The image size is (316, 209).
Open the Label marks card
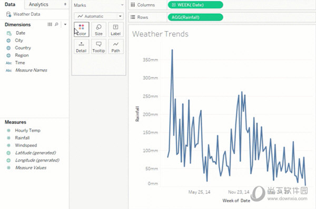click(115, 29)
